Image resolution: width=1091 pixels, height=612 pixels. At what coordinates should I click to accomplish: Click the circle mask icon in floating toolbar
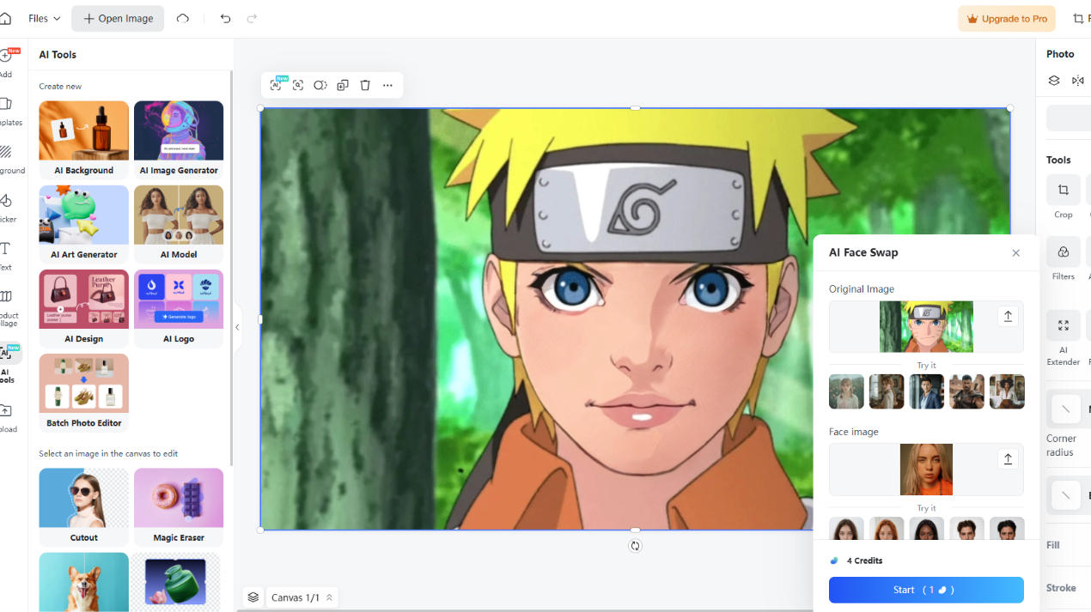(x=320, y=85)
